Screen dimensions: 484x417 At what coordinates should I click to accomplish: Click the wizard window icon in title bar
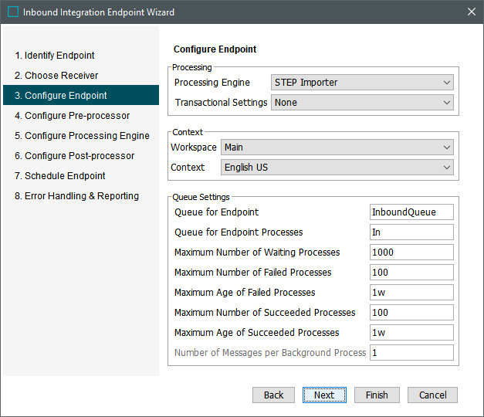13,12
